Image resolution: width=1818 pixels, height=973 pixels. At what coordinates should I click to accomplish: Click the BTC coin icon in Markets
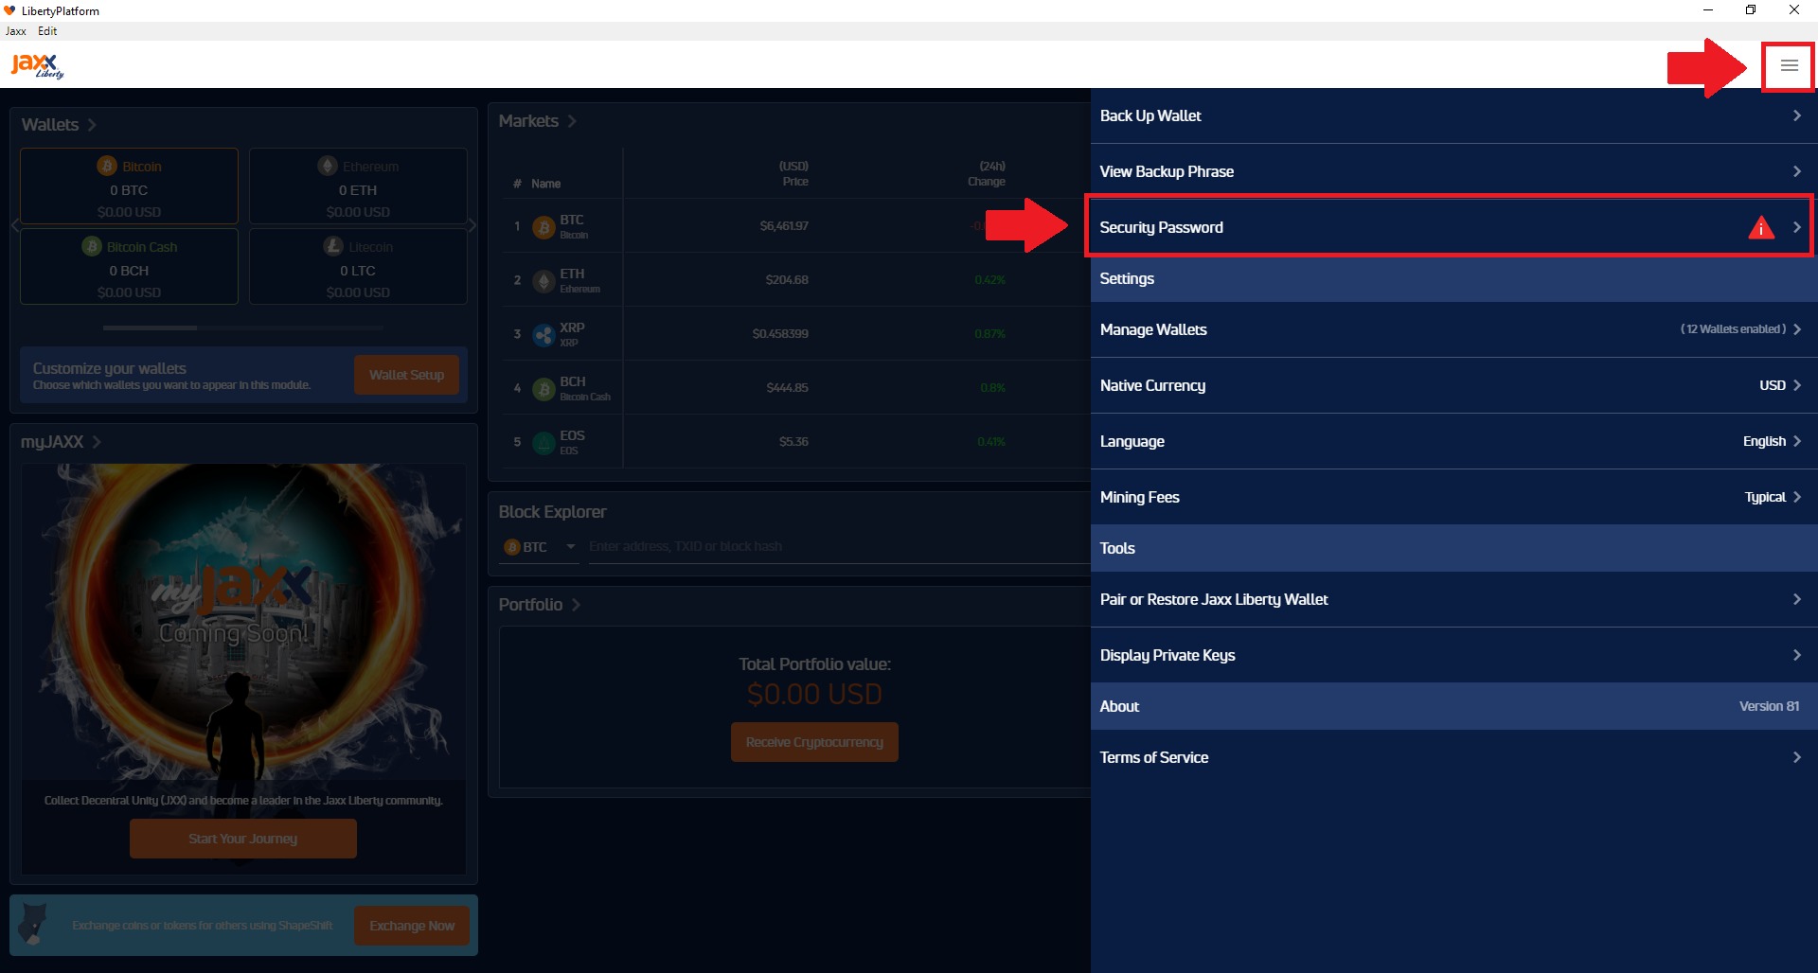544,227
